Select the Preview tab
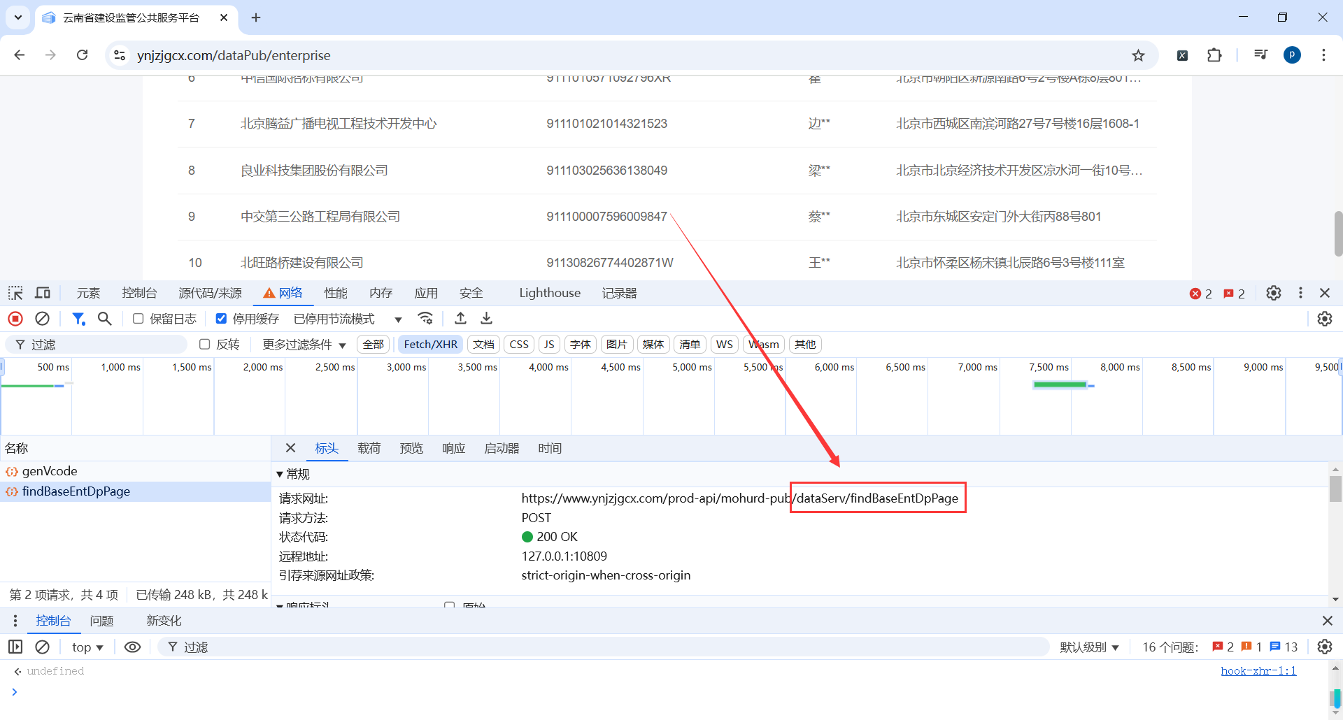1343x720 pixels. pyautogui.click(x=411, y=448)
